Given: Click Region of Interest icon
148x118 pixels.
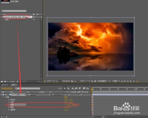Looking at the screenshot, I should tap(92, 81).
